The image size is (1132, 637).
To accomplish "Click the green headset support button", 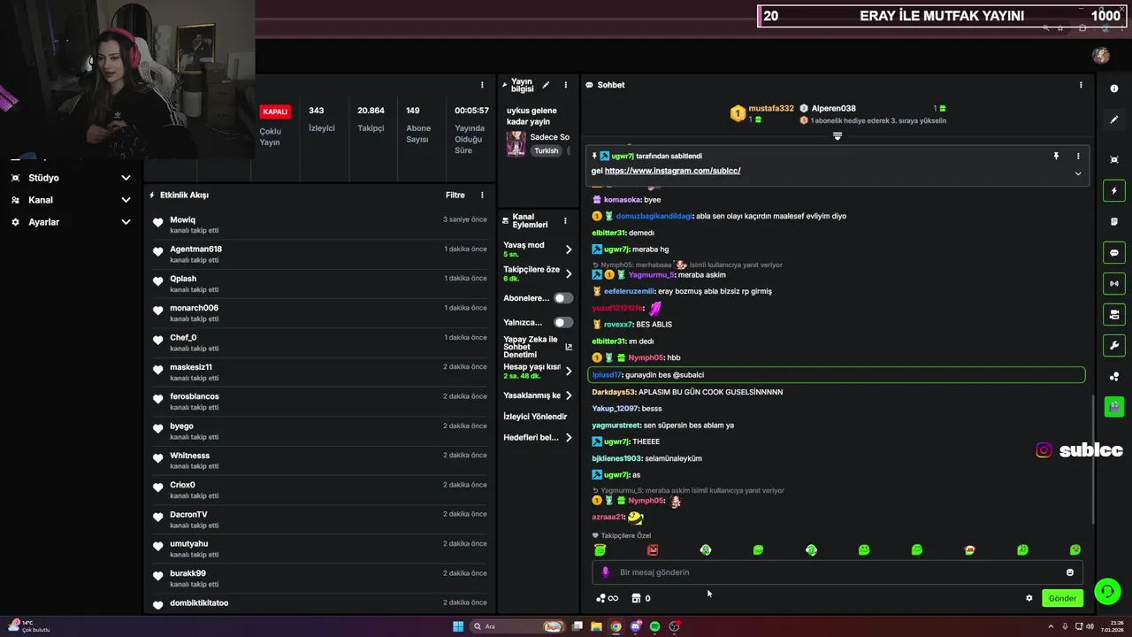I will click(1107, 591).
